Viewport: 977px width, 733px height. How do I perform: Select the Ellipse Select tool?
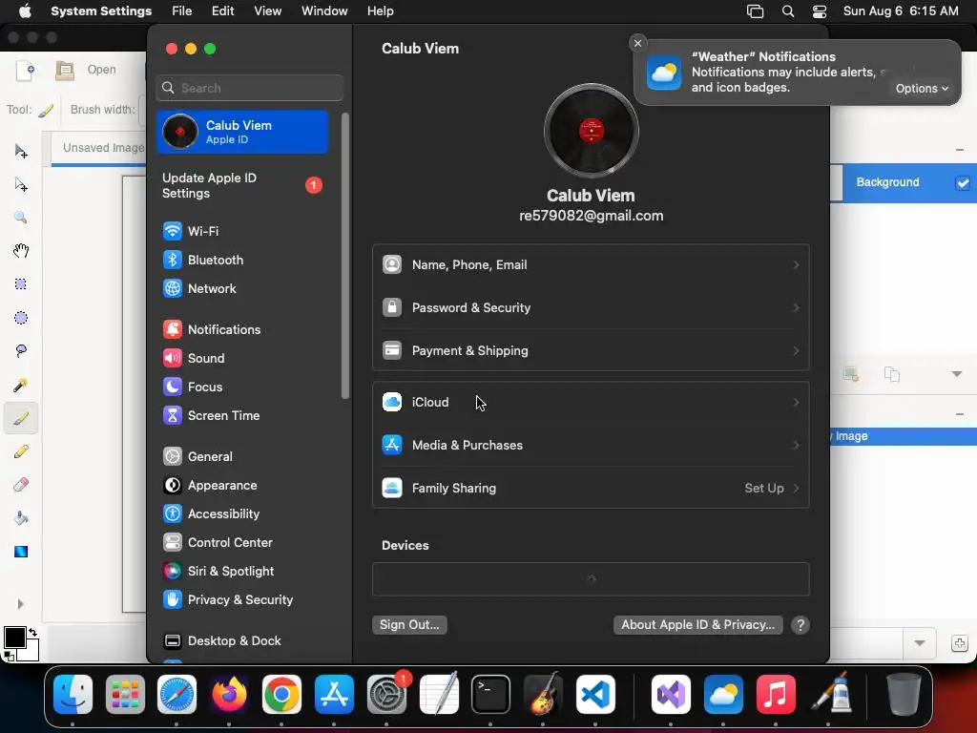(x=21, y=318)
